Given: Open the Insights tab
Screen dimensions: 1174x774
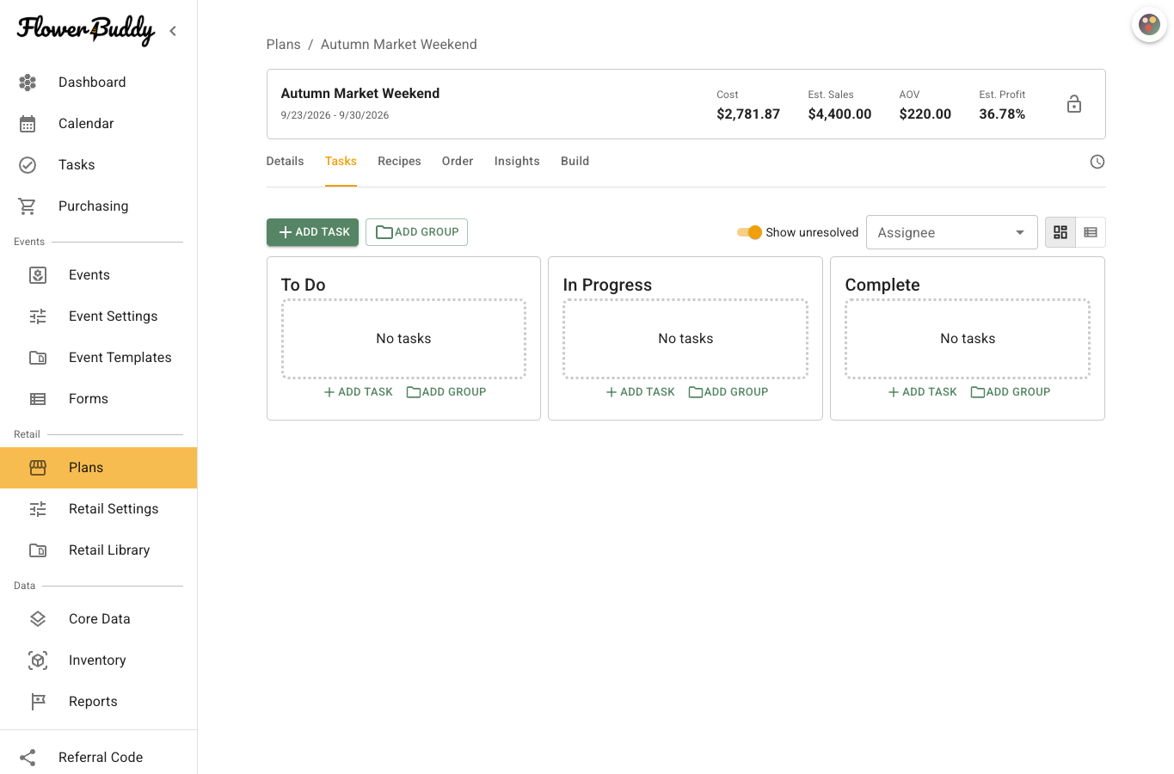Looking at the screenshot, I should pyautogui.click(x=517, y=162).
